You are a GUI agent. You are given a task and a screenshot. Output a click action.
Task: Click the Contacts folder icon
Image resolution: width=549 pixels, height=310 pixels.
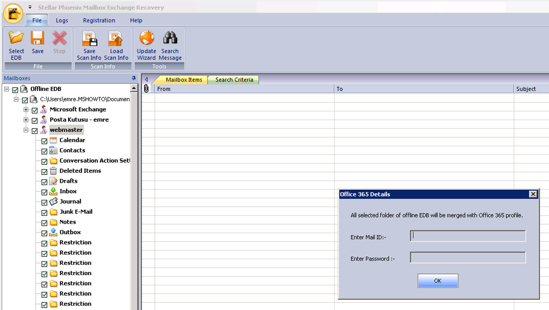[53, 150]
